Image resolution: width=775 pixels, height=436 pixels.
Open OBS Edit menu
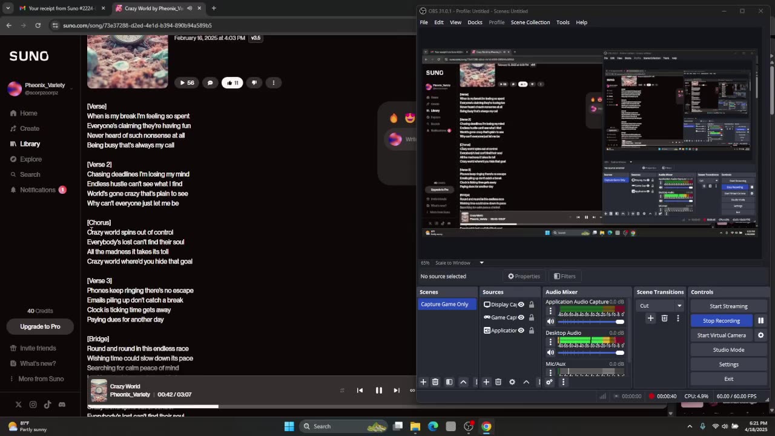coord(439,22)
